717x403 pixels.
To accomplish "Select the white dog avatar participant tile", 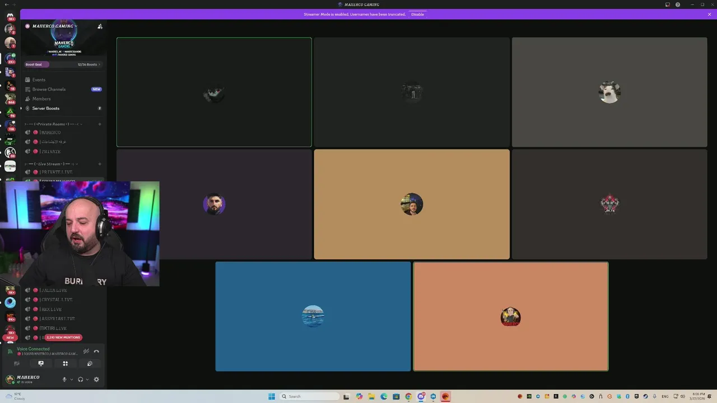I will 609,92.
